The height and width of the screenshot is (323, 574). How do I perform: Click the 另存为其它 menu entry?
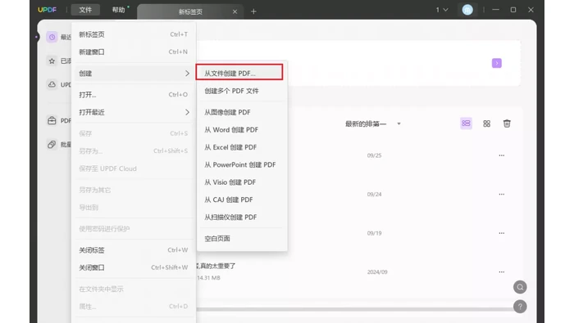click(134, 190)
